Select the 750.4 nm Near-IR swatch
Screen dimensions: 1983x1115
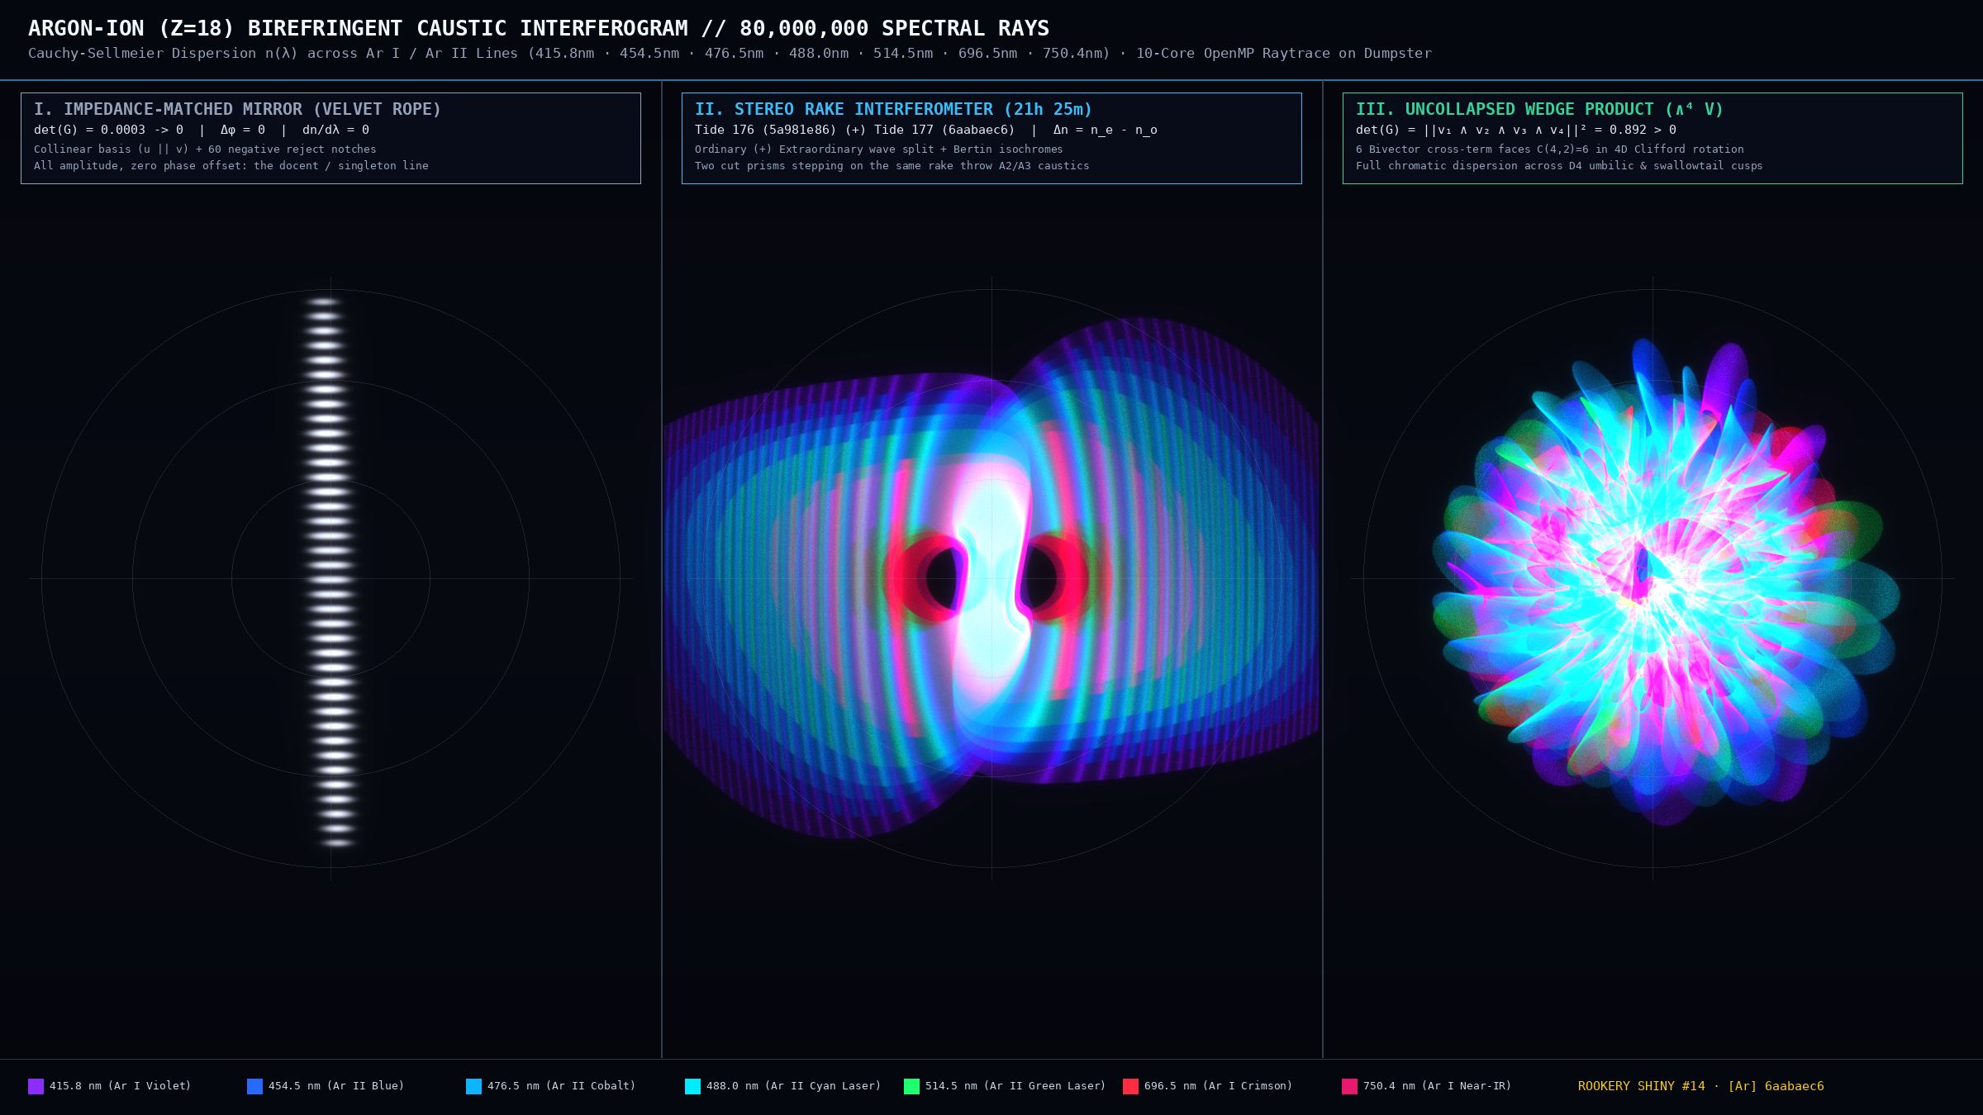point(1349,1086)
